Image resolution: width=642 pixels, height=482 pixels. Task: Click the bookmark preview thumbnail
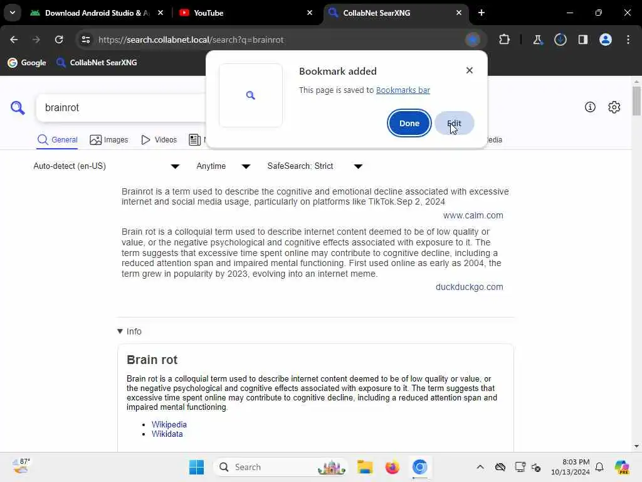pos(251,95)
